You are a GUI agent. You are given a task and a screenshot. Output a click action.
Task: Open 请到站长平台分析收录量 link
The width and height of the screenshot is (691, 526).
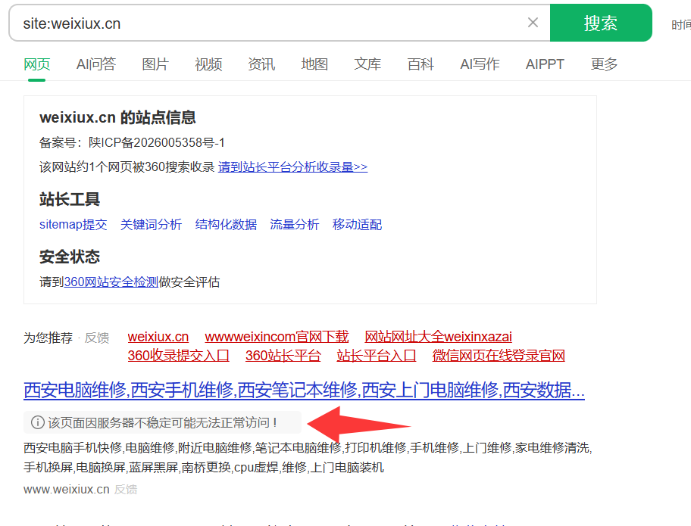click(x=292, y=167)
